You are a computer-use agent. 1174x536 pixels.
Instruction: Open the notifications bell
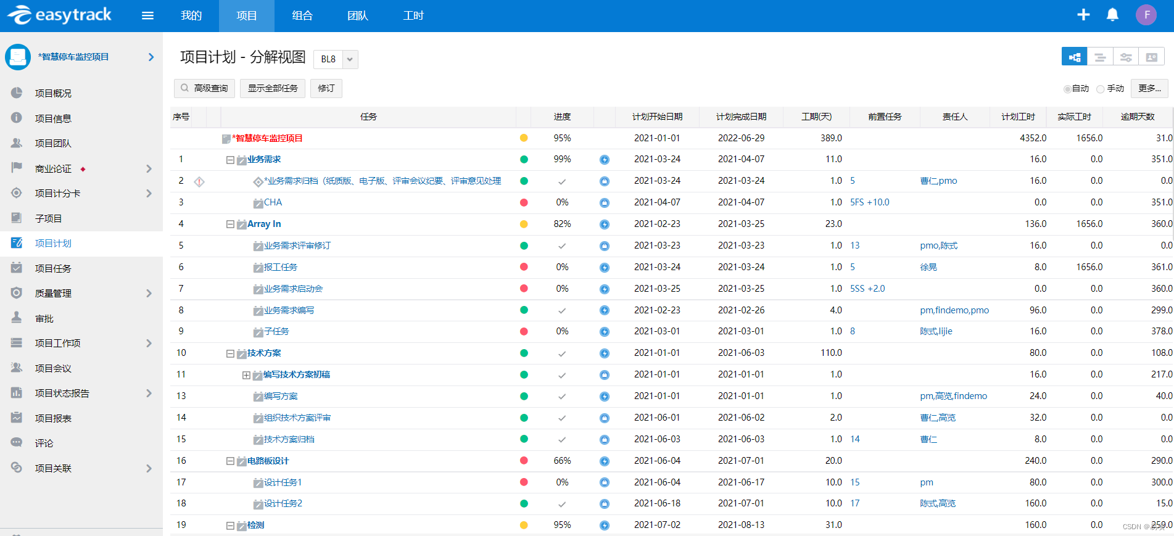[x=1112, y=15]
